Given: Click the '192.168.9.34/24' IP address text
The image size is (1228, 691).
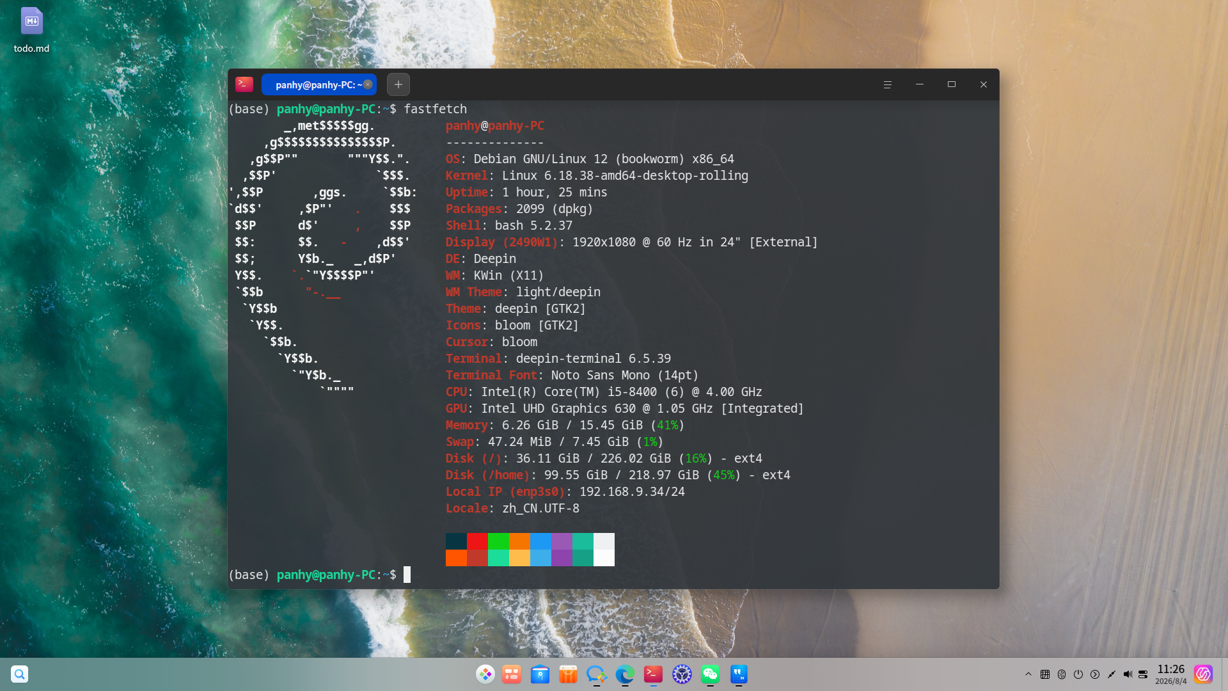Looking at the screenshot, I should point(632,491).
